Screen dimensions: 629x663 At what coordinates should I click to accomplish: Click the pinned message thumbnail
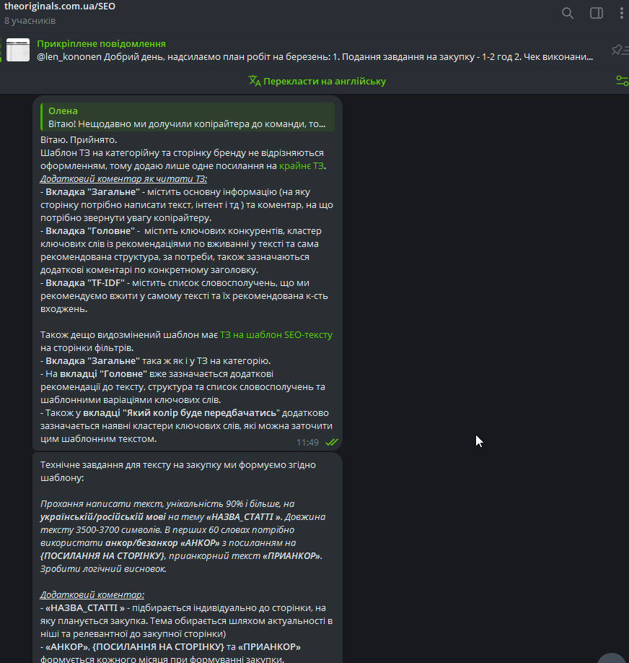click(x=18, y=50)
